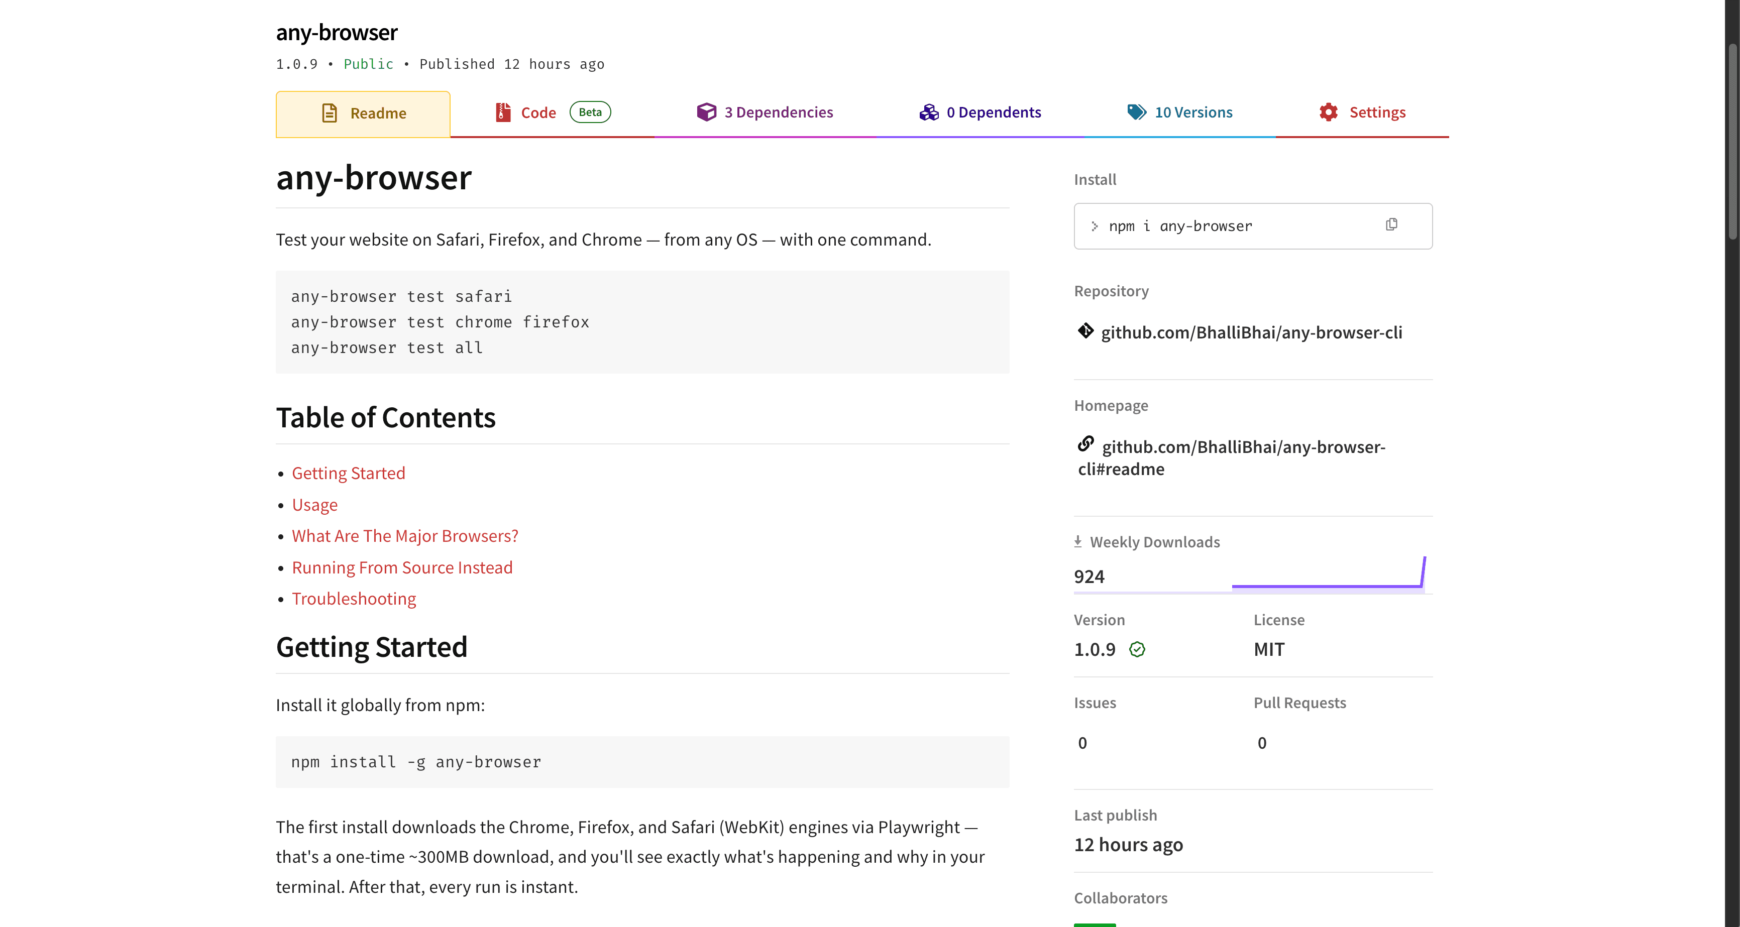Open the 3 Dependencies tab
Viewport: 1740px width, 927px height.
[765, 113]
